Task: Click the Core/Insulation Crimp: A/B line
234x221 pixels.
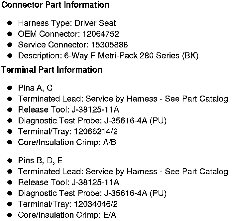Action: [x=67, y=142]
